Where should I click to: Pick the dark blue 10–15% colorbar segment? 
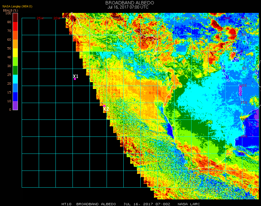tap(15, 97)
